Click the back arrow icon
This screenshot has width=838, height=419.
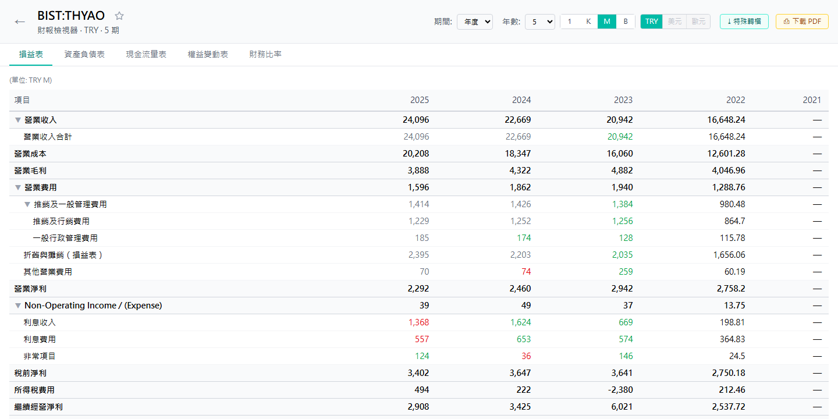point(20,22)
